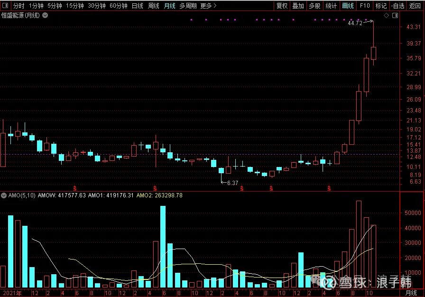Open the AMO indicator dropdown arrow
This screenshot has width=425, height=297.
click(4, 195)
